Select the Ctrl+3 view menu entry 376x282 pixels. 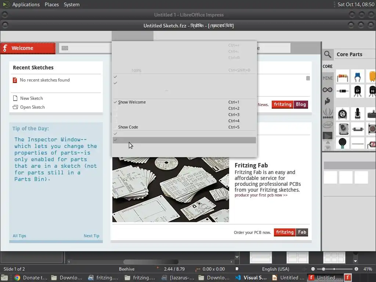pyautogui.click(x=184, y=115)
